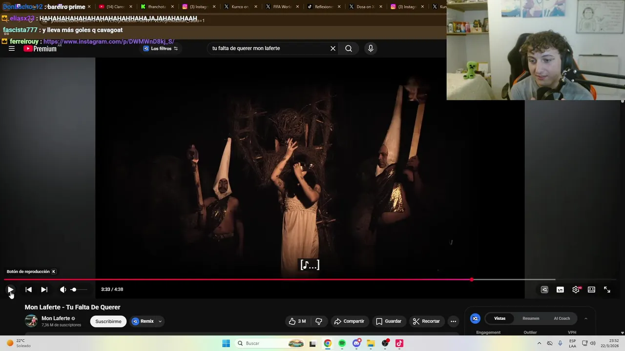Open Spotify from the taskbar
Screen dimensions: 625x351
(x=342, y=343)
